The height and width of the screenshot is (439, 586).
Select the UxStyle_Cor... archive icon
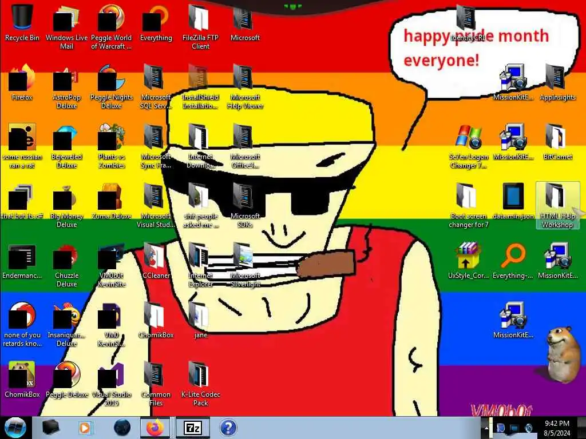tap(468, 261)
